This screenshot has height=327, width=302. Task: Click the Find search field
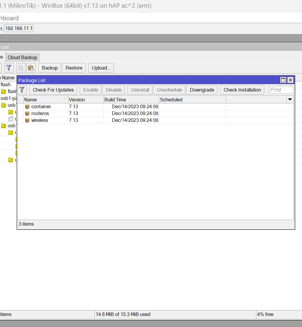[x=281, y=90]
